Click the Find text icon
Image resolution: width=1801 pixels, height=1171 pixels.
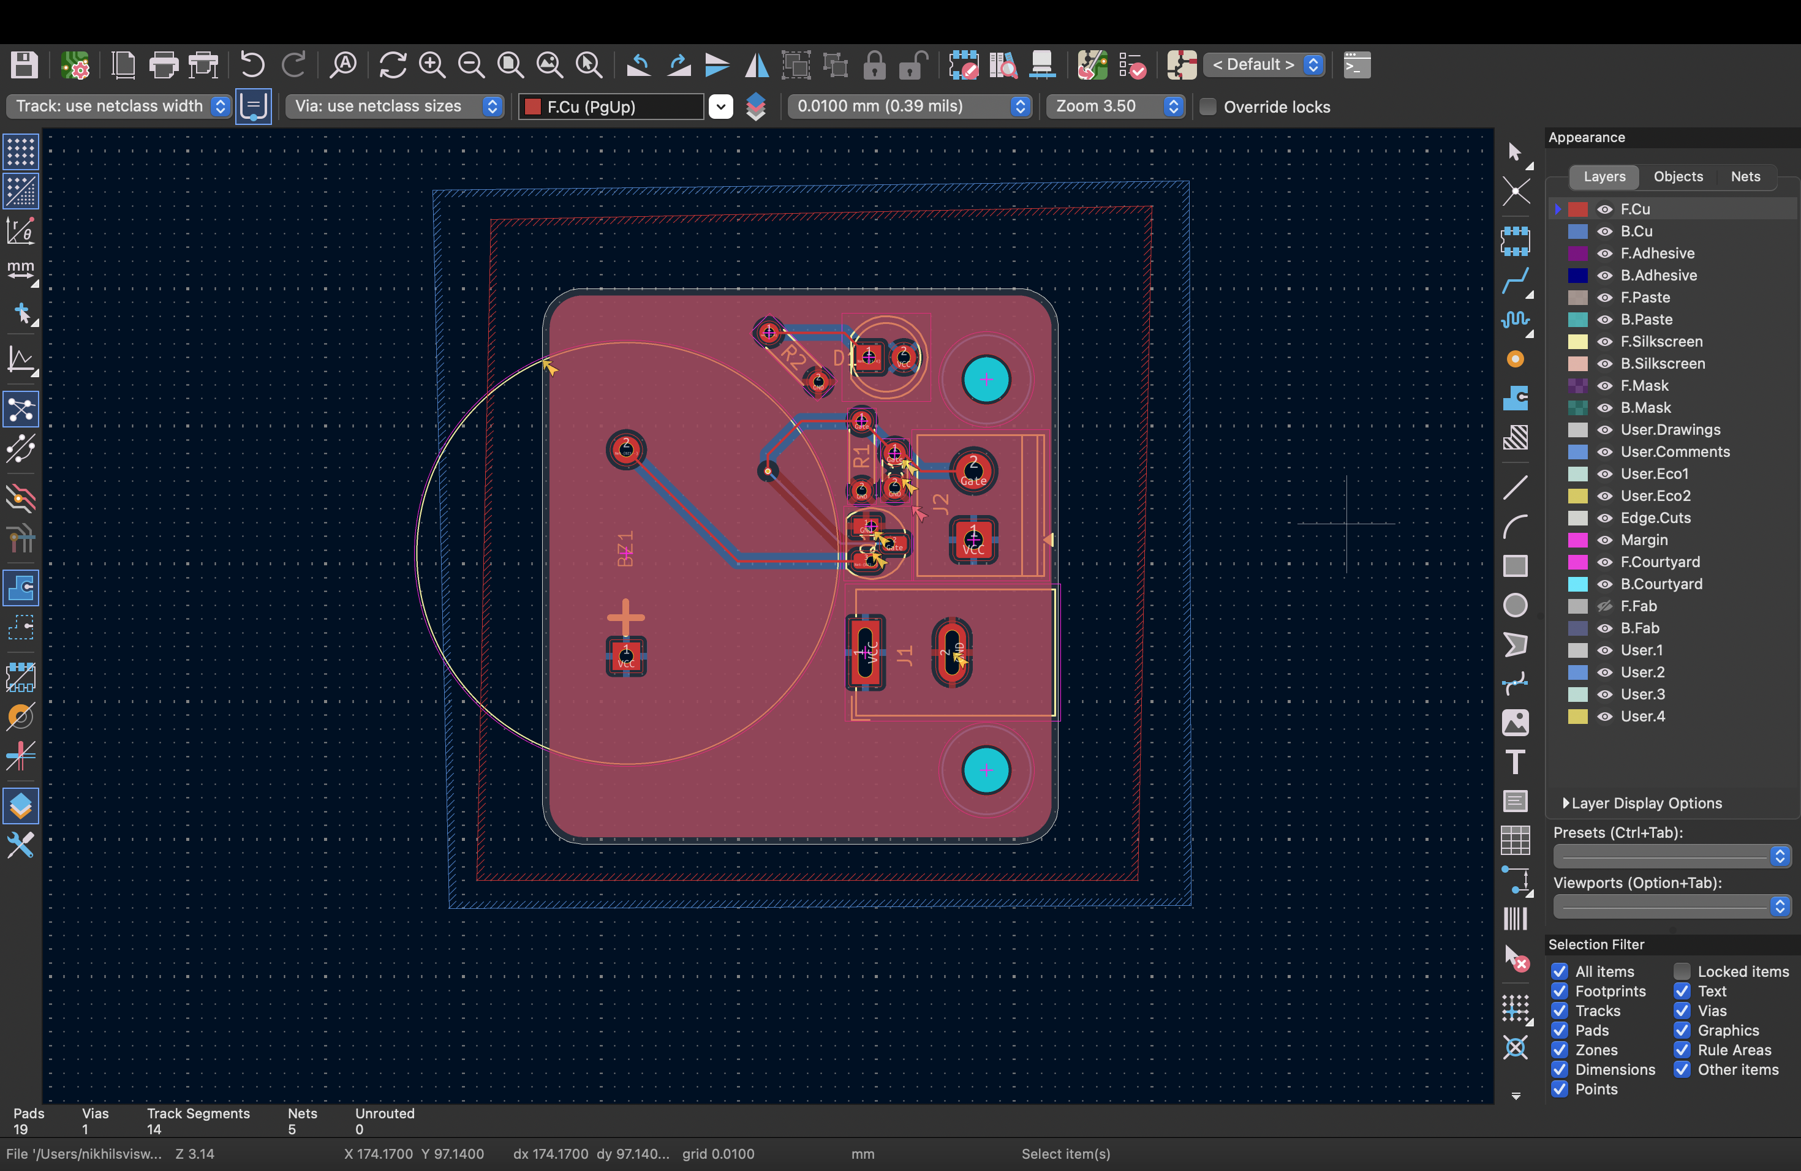coord(344,65)
